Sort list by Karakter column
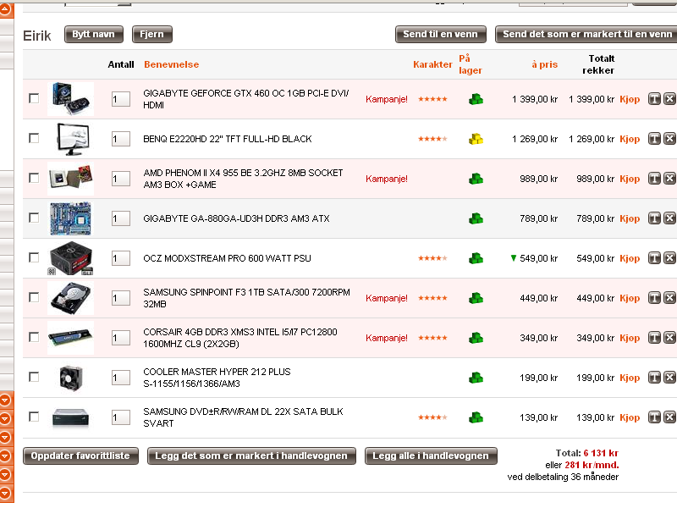 click(x=432, y=64)
